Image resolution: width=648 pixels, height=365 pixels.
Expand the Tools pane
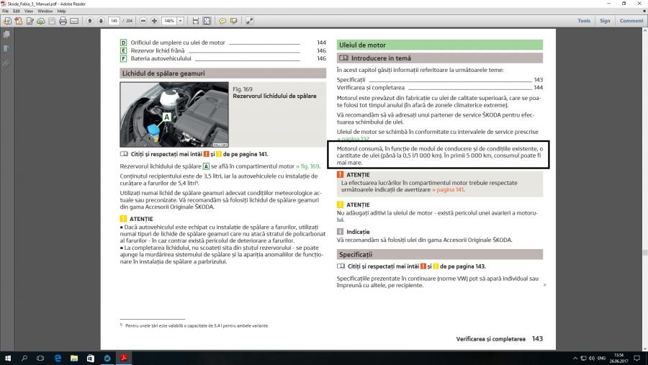coord(584,21)
